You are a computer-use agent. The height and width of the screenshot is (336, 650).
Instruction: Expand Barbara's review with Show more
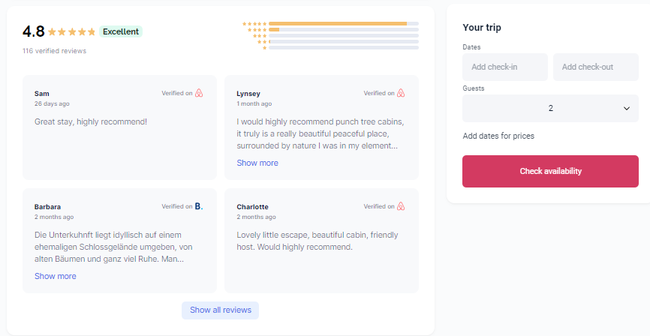click(x=56, y=276)
